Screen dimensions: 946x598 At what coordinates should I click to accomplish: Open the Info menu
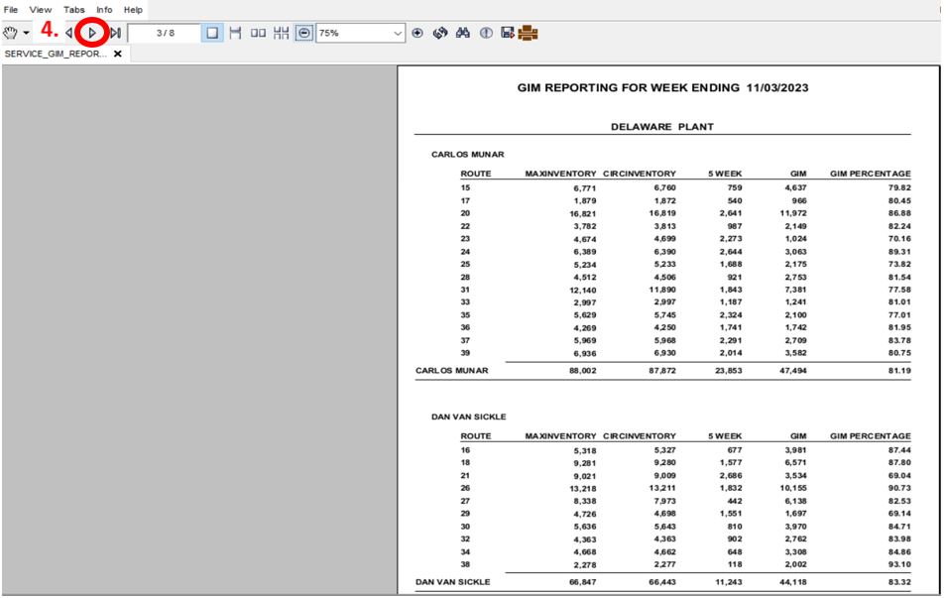click(104, 10)
